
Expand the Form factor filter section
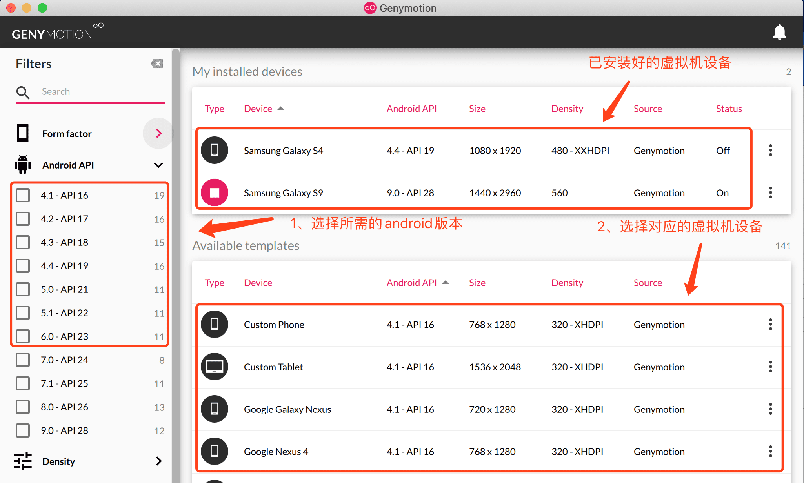[x=158, y=133]
